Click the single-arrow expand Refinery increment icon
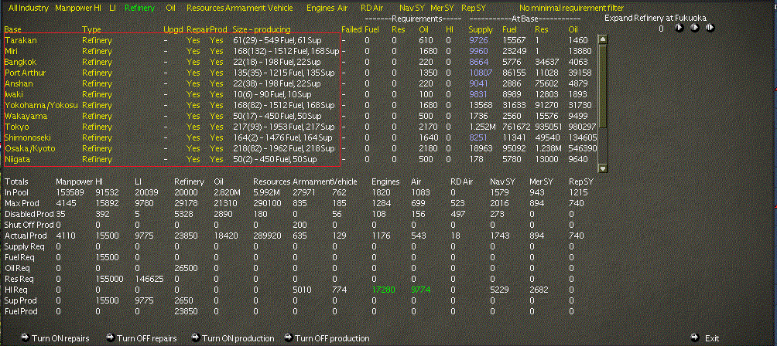This screenshot has width=777, height=346. click(679, 28)
